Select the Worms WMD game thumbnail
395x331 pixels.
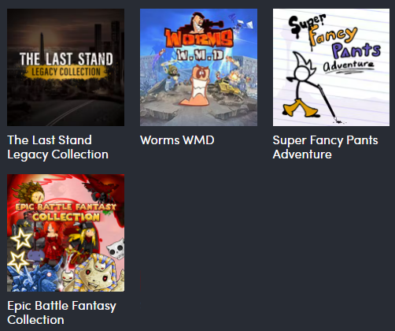(198, 67)
